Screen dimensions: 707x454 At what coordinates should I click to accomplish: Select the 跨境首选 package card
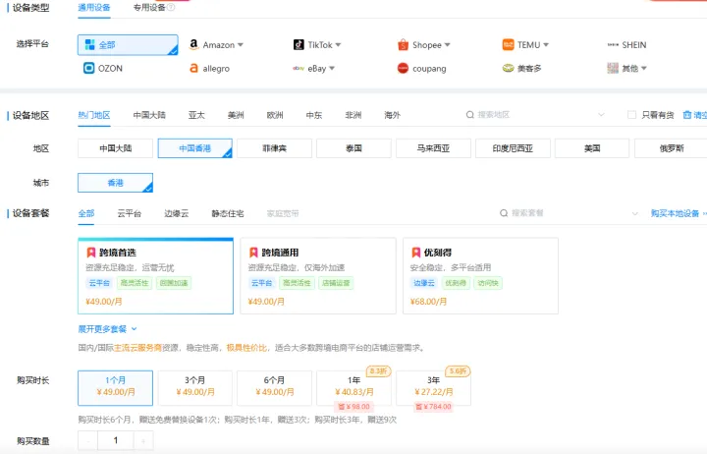coord(155,276)
